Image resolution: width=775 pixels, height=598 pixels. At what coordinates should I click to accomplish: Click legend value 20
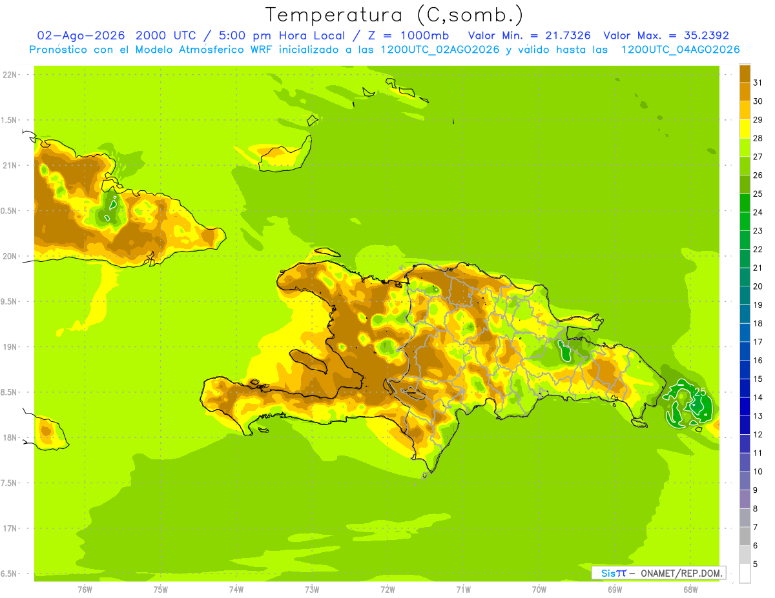pos(758,286)
